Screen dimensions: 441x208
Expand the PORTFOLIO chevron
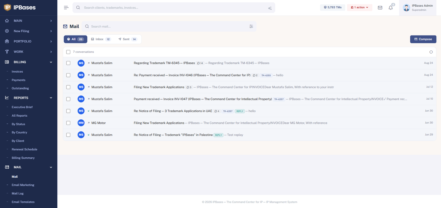pos(51,41)
